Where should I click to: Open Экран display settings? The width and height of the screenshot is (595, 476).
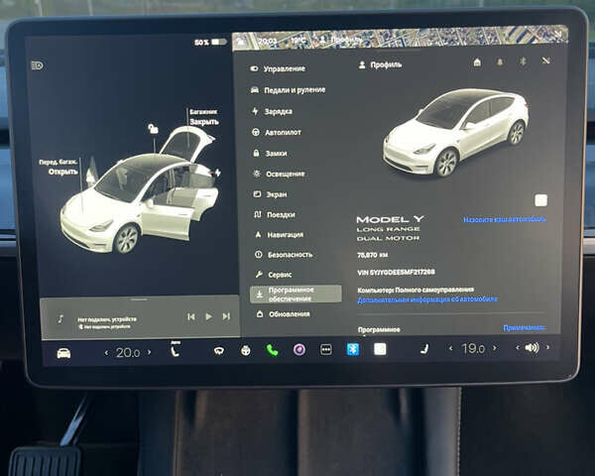coord(270,194)
